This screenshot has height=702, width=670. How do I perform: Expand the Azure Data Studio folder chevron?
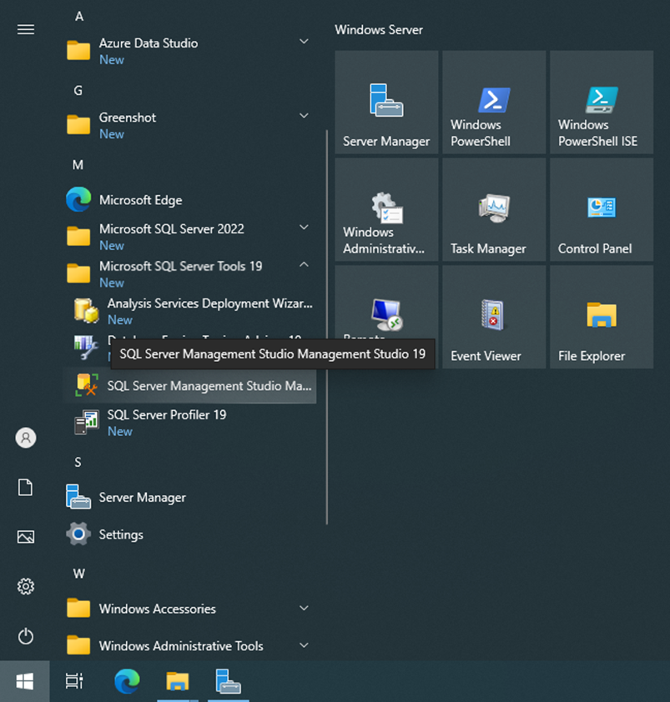[x=304, y=42]
